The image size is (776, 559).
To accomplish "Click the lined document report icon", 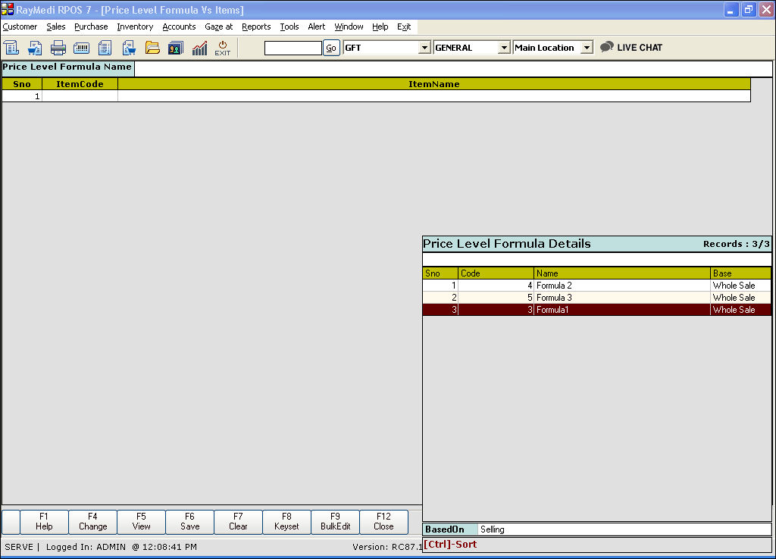I will [105, 48].
